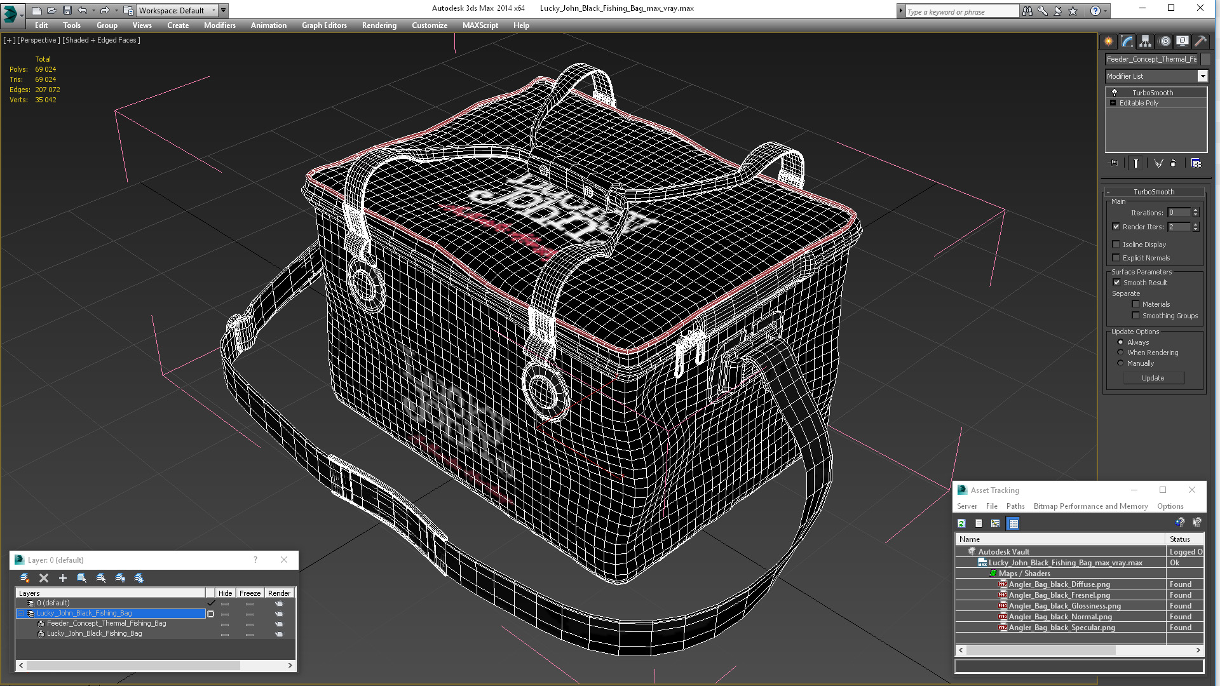
Task: Open the Display command panel tab
Action: pos(1182,41)
